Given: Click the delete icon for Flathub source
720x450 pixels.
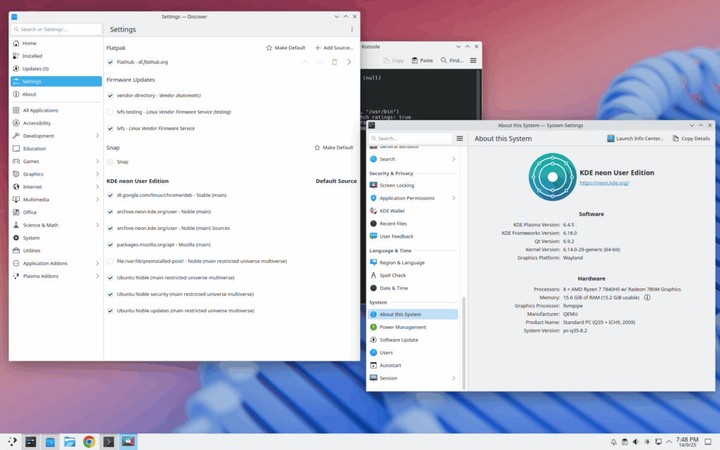Looking at the screenshot, I should tap(334, 62).
